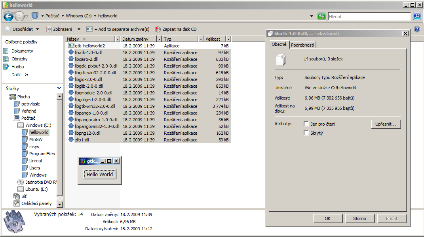Close the vlastnosti properties dialog
Image resolution: width=424 pixels, height=237 pixels.
pyautogui.click(x=405, y=34)
